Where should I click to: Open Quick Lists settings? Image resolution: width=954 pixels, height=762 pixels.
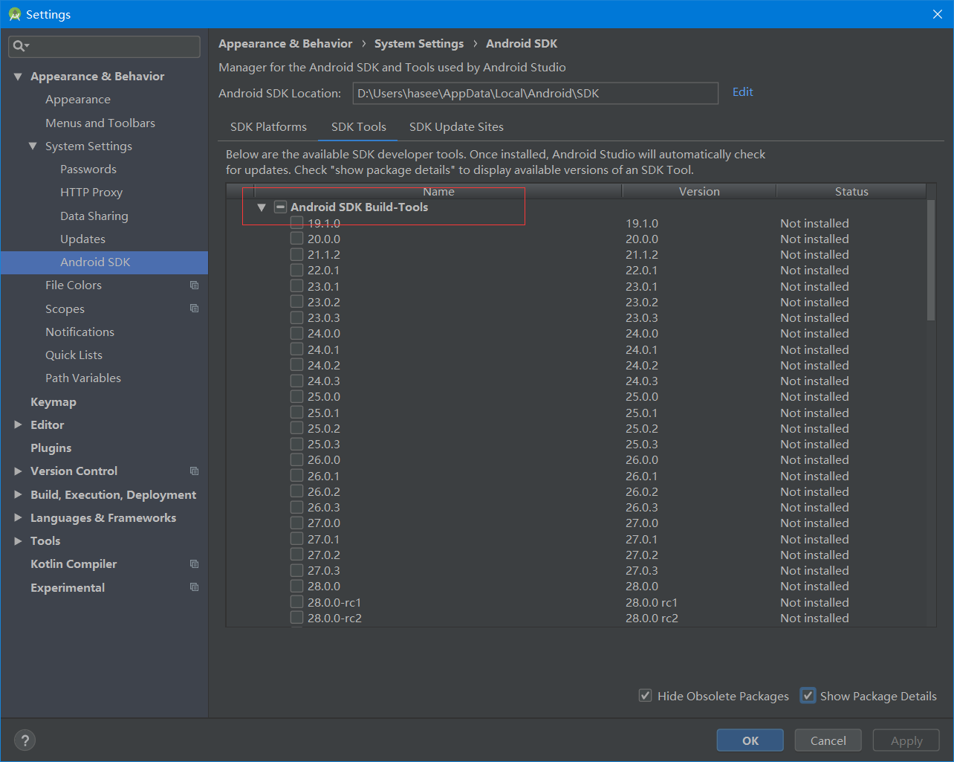(x=74, y=355)
